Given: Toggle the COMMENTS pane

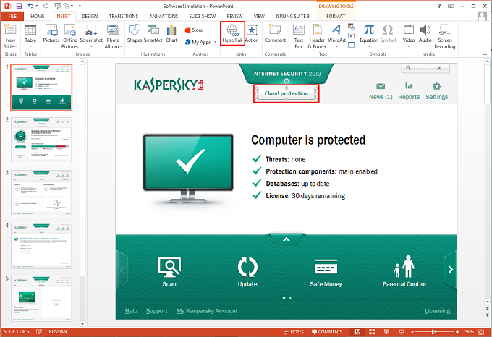Looking at the screenshot, I should (327, 332).
